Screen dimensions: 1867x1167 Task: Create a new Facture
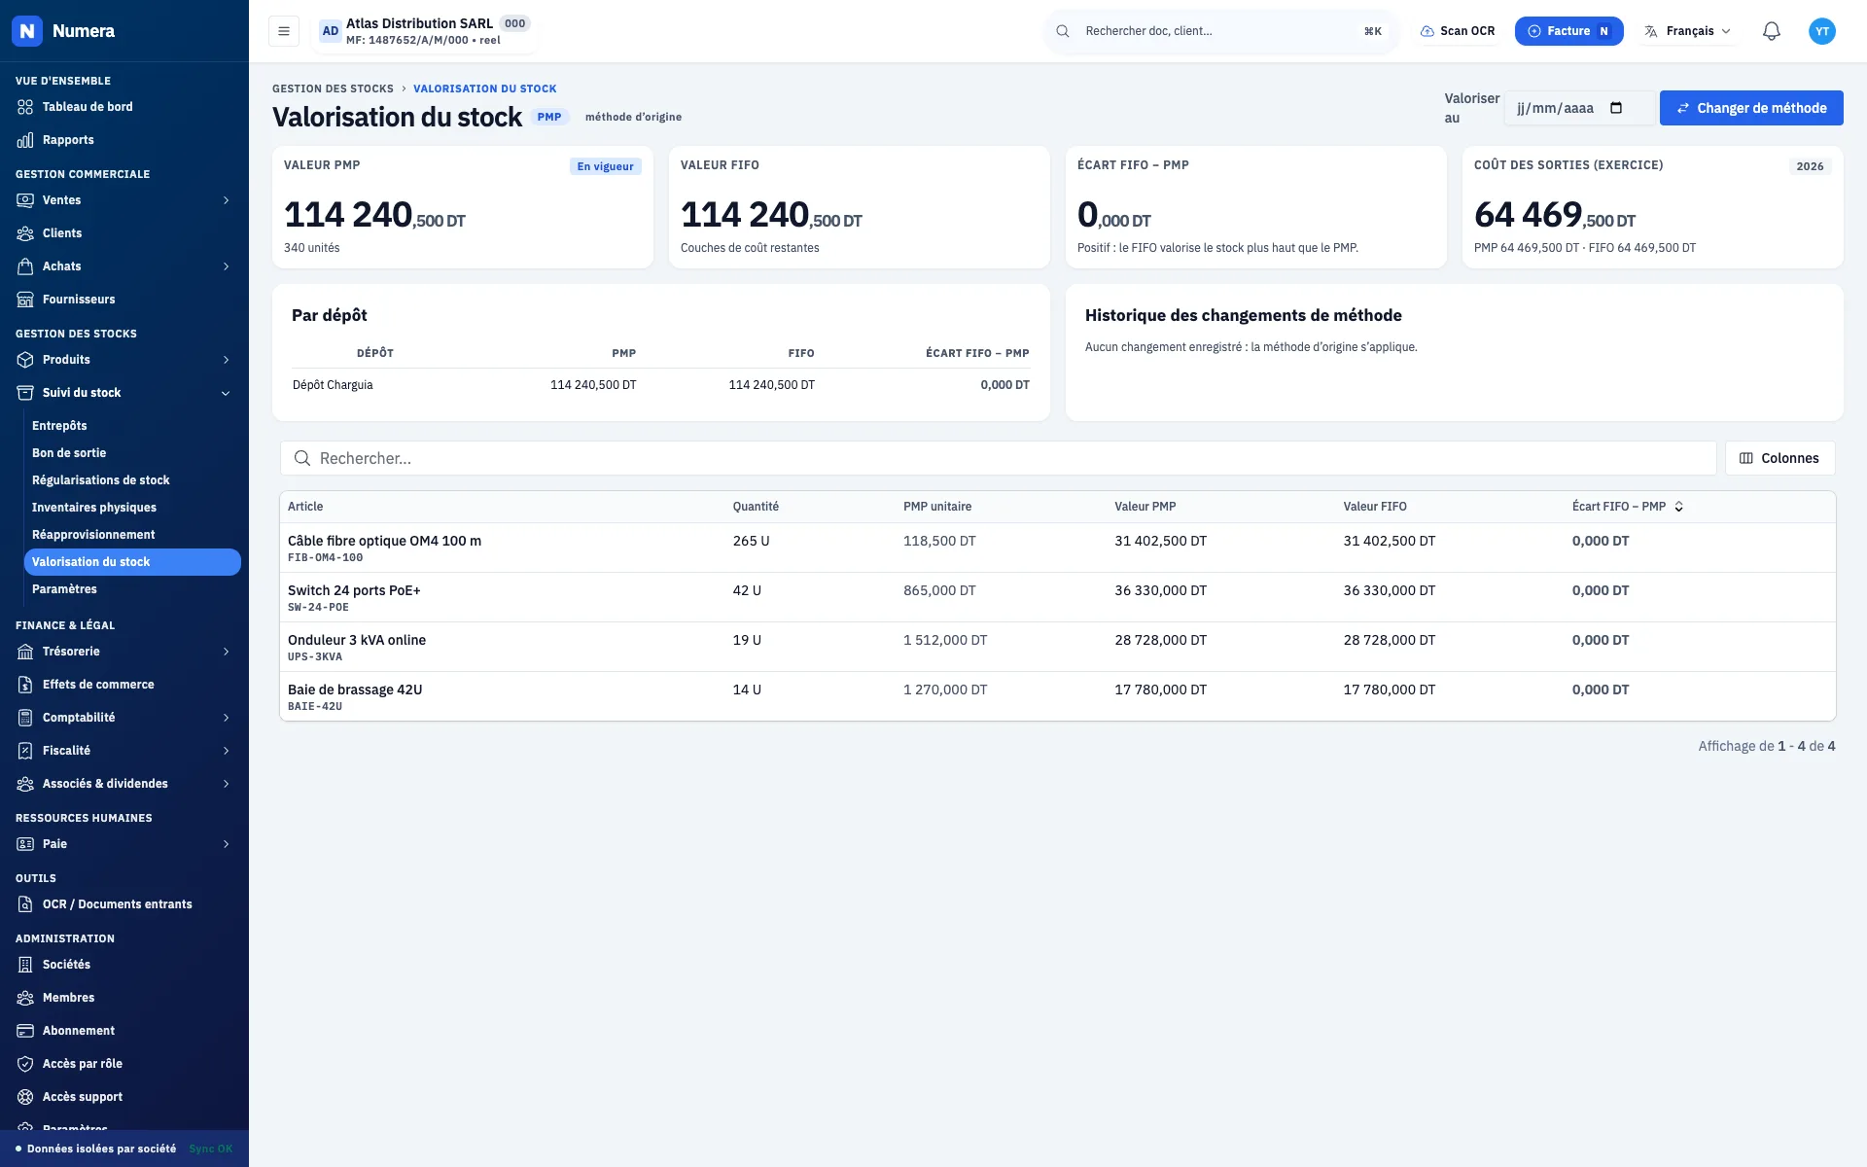pyautogui.click(x=1568, y=31)
